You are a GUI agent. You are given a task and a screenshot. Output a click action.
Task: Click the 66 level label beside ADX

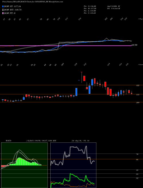[x=137, y=160]
